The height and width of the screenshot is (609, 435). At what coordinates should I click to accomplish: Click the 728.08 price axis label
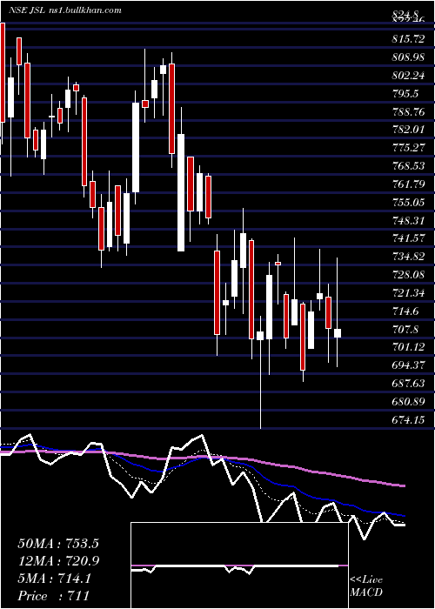408,275
